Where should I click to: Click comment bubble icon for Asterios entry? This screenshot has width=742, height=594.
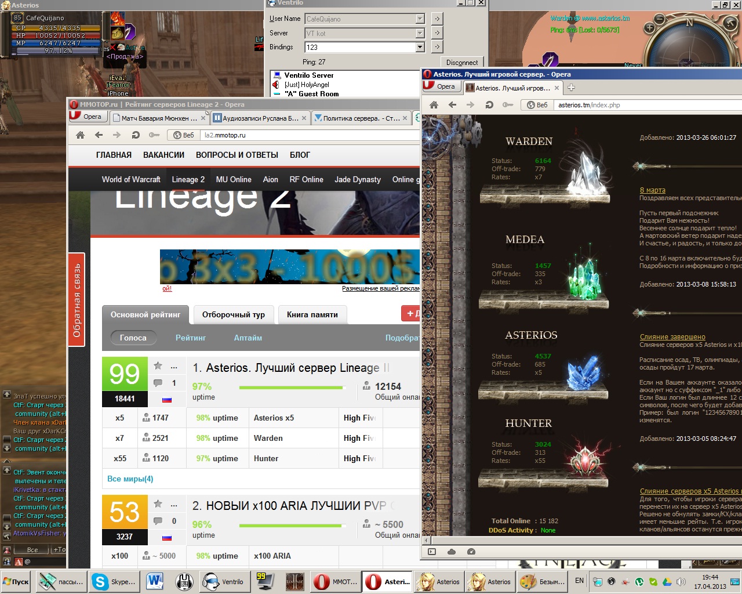[158, 383]
